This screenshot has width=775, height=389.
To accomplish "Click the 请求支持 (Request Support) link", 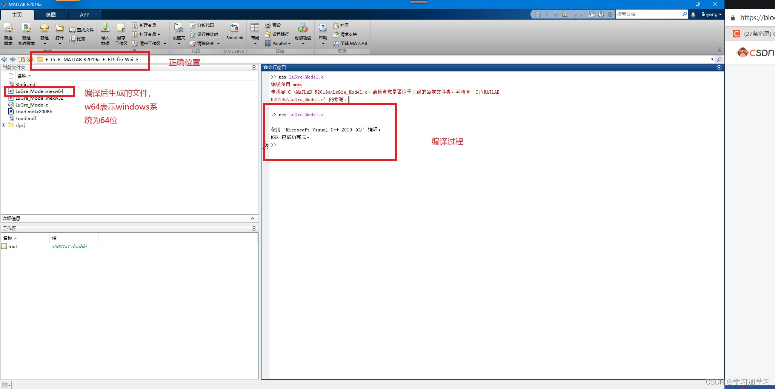I will pos(347,34).
